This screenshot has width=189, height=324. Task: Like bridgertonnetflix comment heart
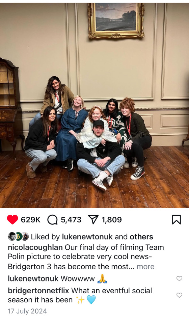tap(179, 295)
